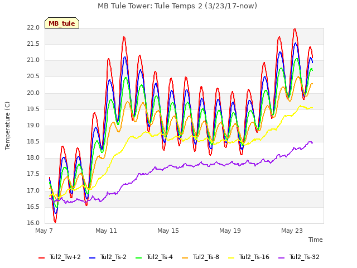
Task: Click the 17.5 y-axis tick label
Action: tap(33, 174)
